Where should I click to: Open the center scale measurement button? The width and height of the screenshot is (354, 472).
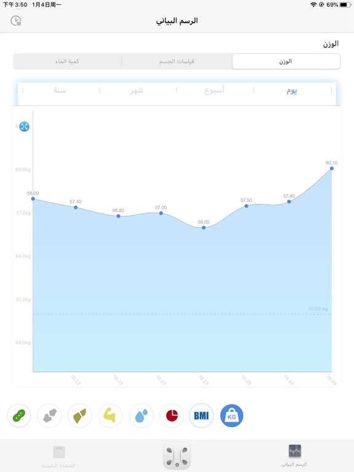point(177,455)
